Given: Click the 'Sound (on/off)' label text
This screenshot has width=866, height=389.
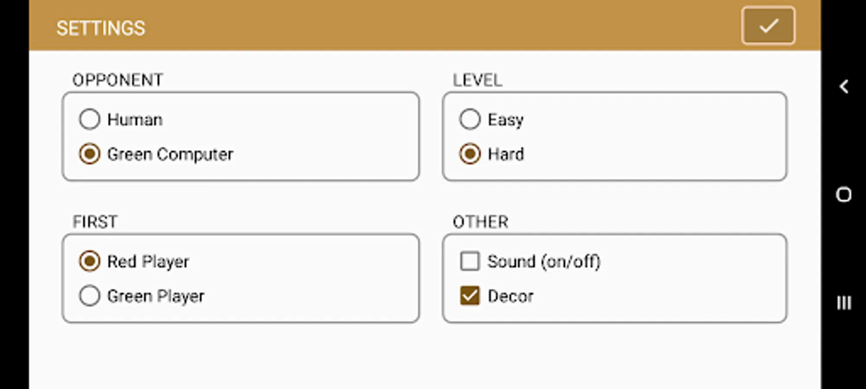Looking at the screenshot, I should click(544, 261).
